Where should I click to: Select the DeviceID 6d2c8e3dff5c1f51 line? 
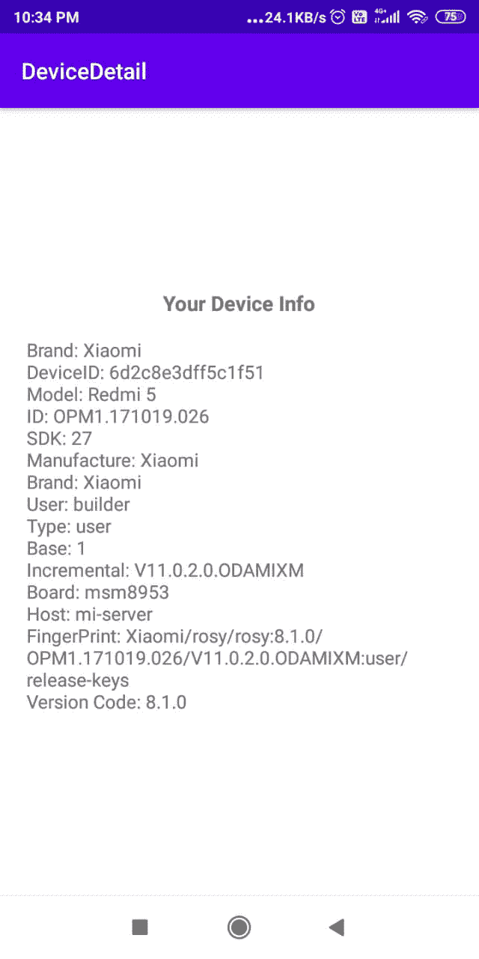pyautogui.click(x=145, y=372)
